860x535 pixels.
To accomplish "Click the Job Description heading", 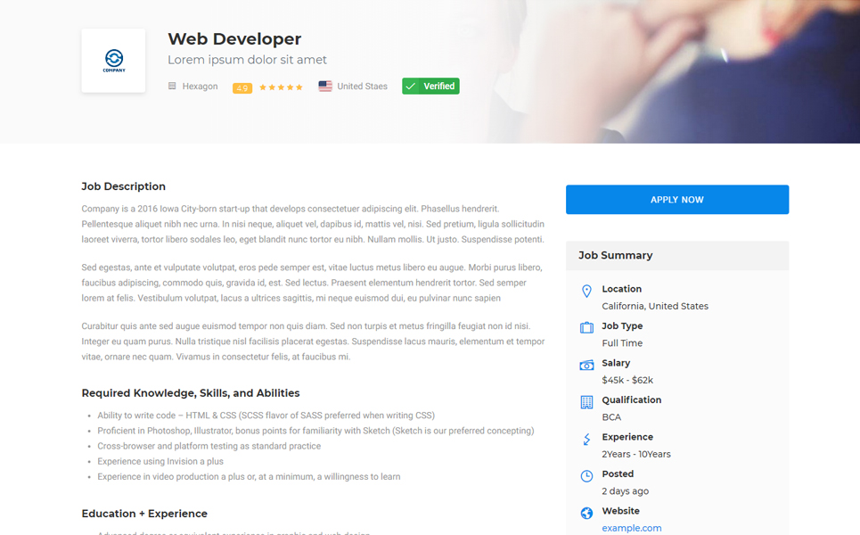I will pyautogui.click(x=123, y=186).
